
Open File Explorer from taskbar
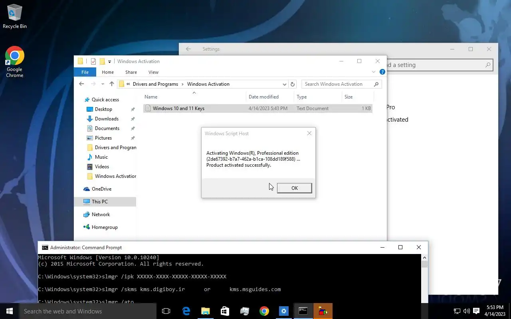pyautogui.click(x=205, y=311)
